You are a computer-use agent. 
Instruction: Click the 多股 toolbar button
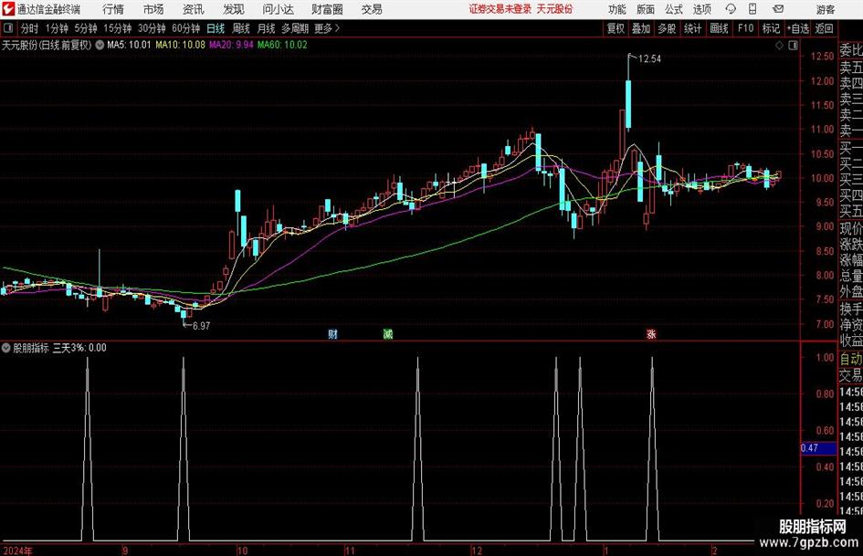[667, 28]
